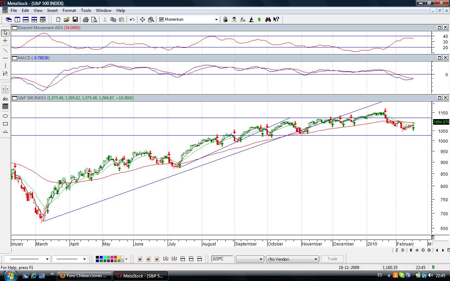Open the Edit menu
This screenshot has height=281, width=450.
(x=25, y=11)
